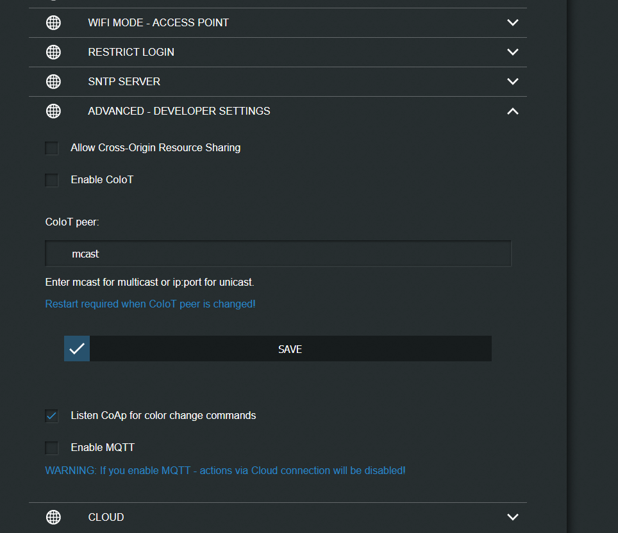Click the globe icon beside SNTP SERVER
Viewport: 618px width, 533px height.
pyautogui.click(x=54, y=81)
